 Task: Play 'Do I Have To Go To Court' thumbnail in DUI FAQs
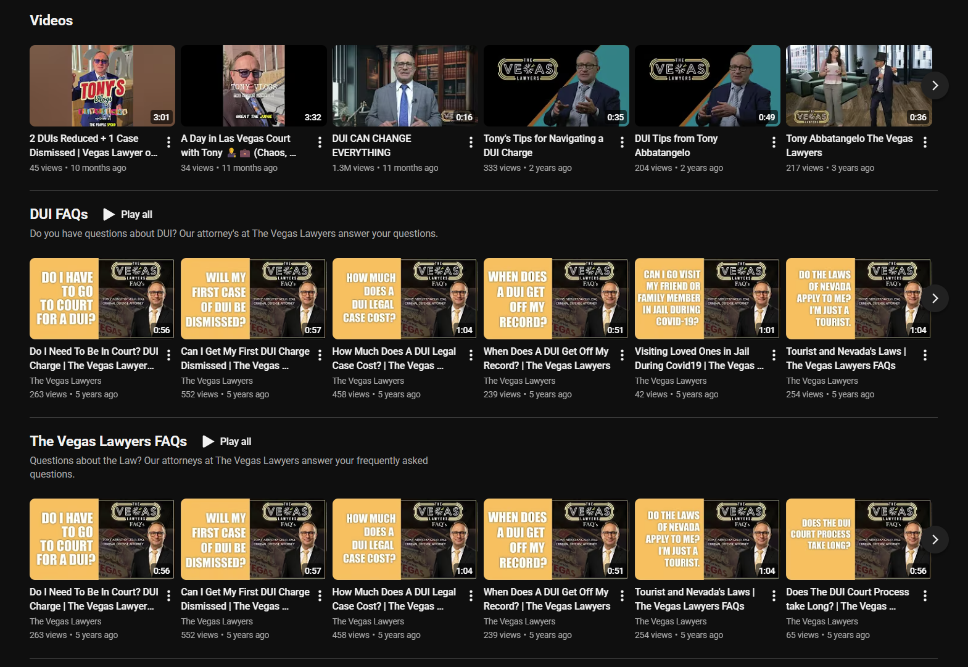coord(102,299)
